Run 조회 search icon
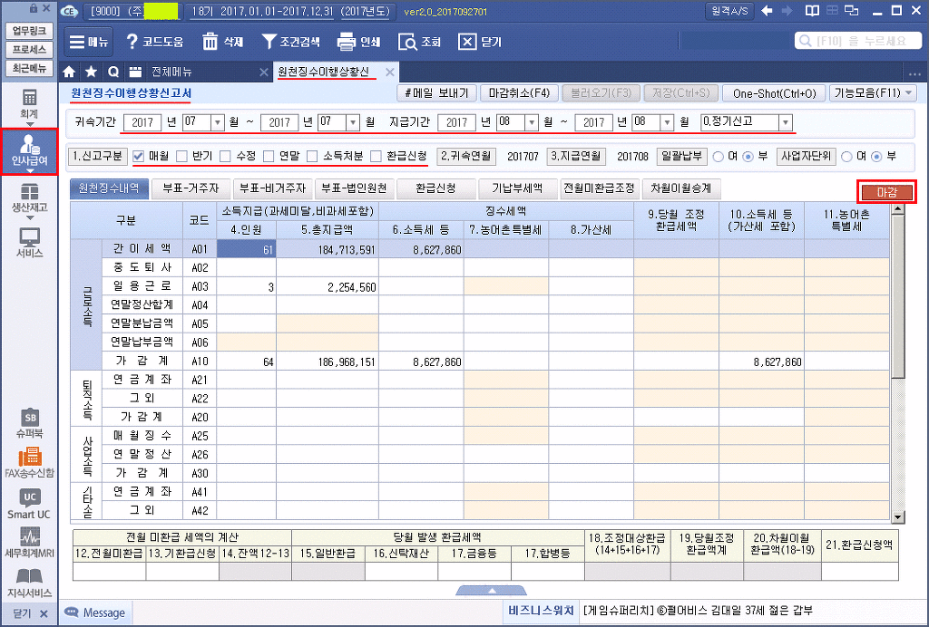This screenshot has width=929, height=627. (407, 42)
